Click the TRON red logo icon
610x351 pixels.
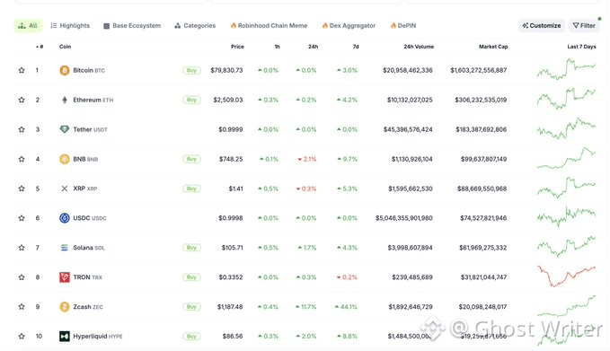pos(64,277)
